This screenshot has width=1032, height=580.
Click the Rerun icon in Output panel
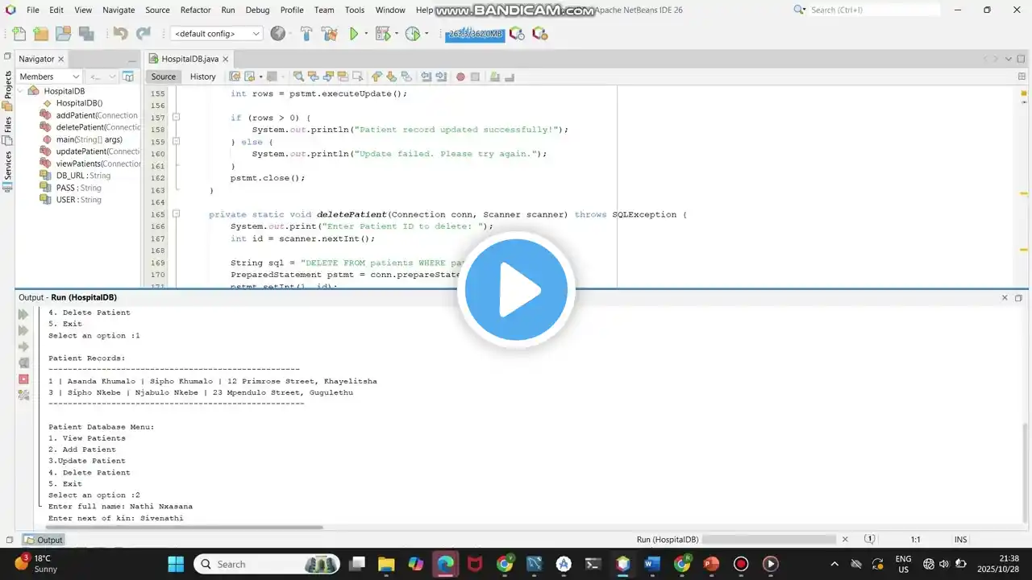[23, 314]
